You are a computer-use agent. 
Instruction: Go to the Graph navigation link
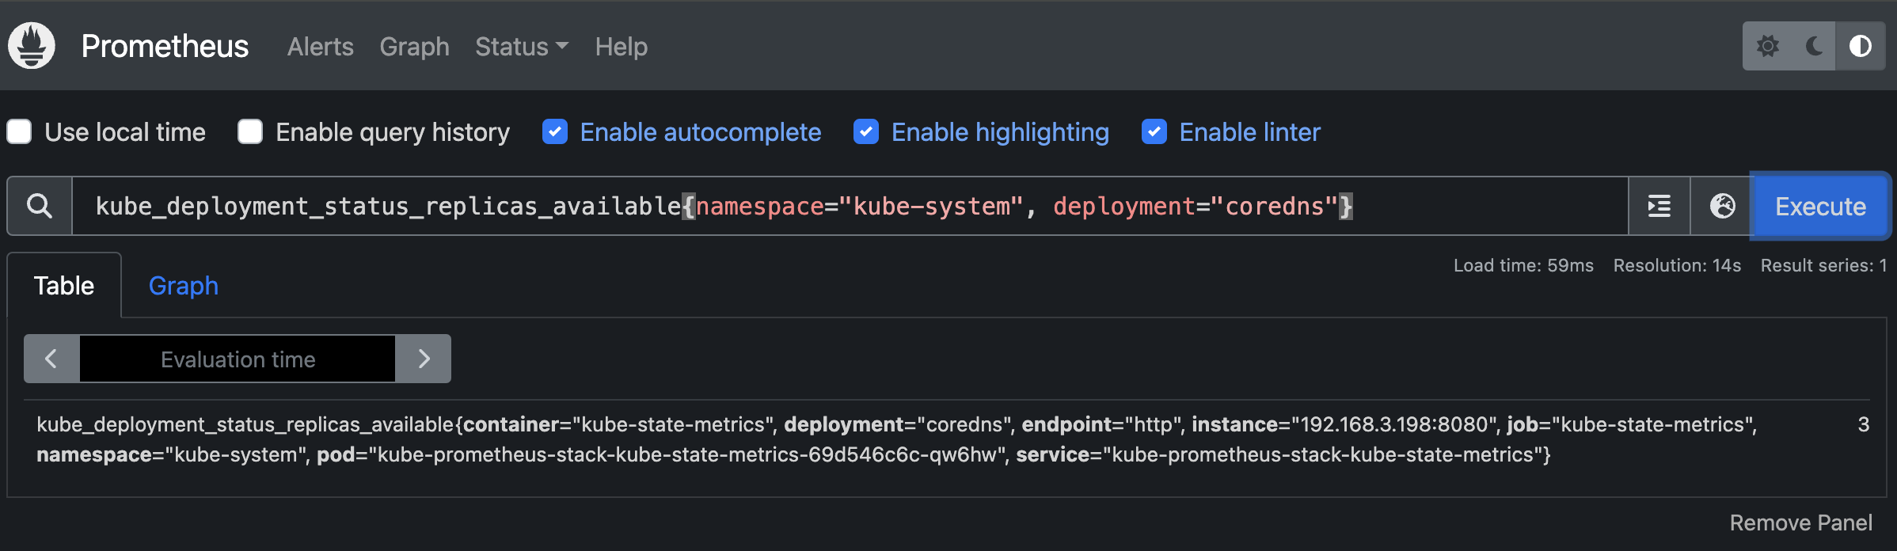414,47
